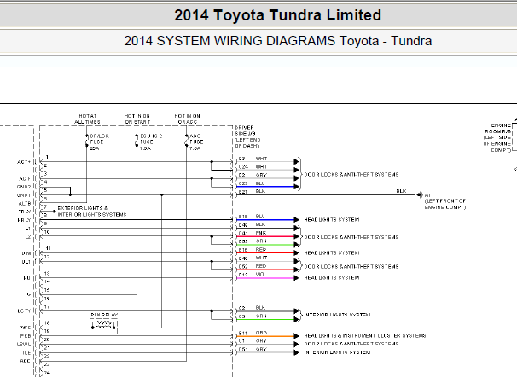Click DOOR LOCKS & ANTI-THEFT reference beside D2 GRY
The width and height of the screenshot is (517, 377).
click(351, 175)
